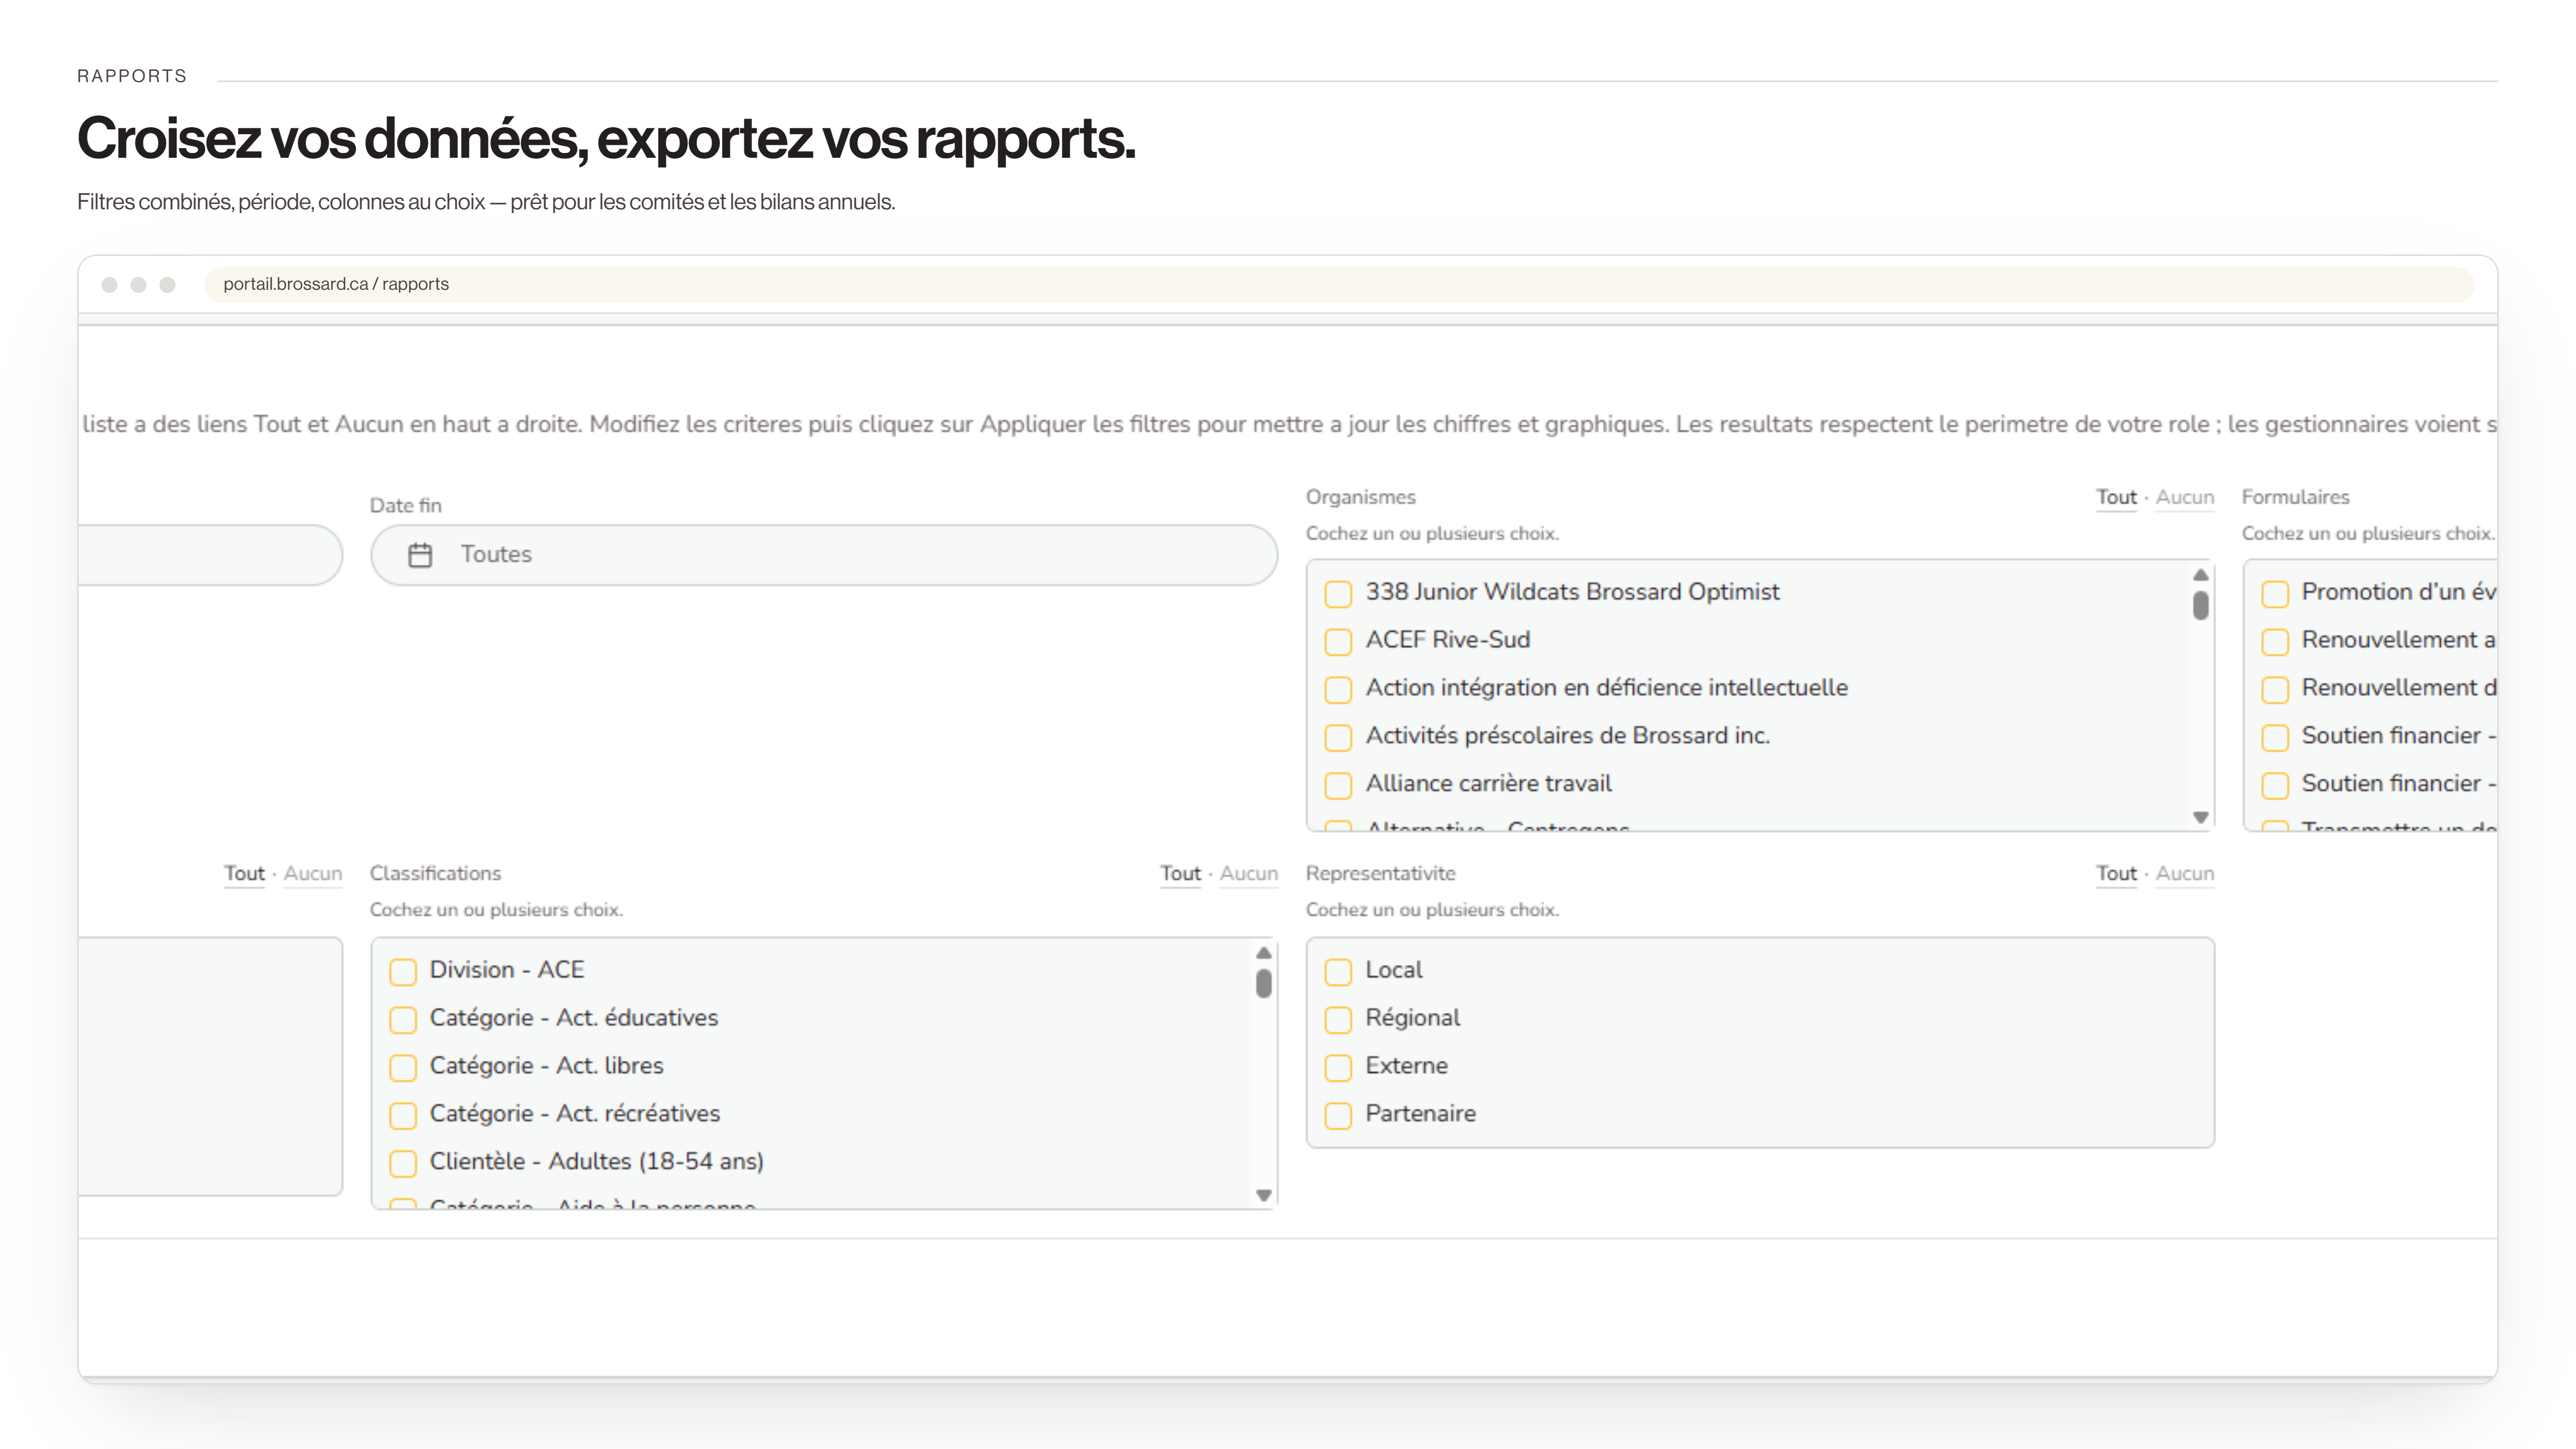Click Organismes list scroll down arrow
Image resolution: width=2576 pixels, height=1449 pixels.
coord(2200,817)
